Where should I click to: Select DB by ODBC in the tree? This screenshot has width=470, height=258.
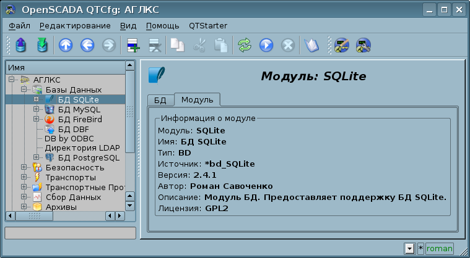(x=69, y=138)
